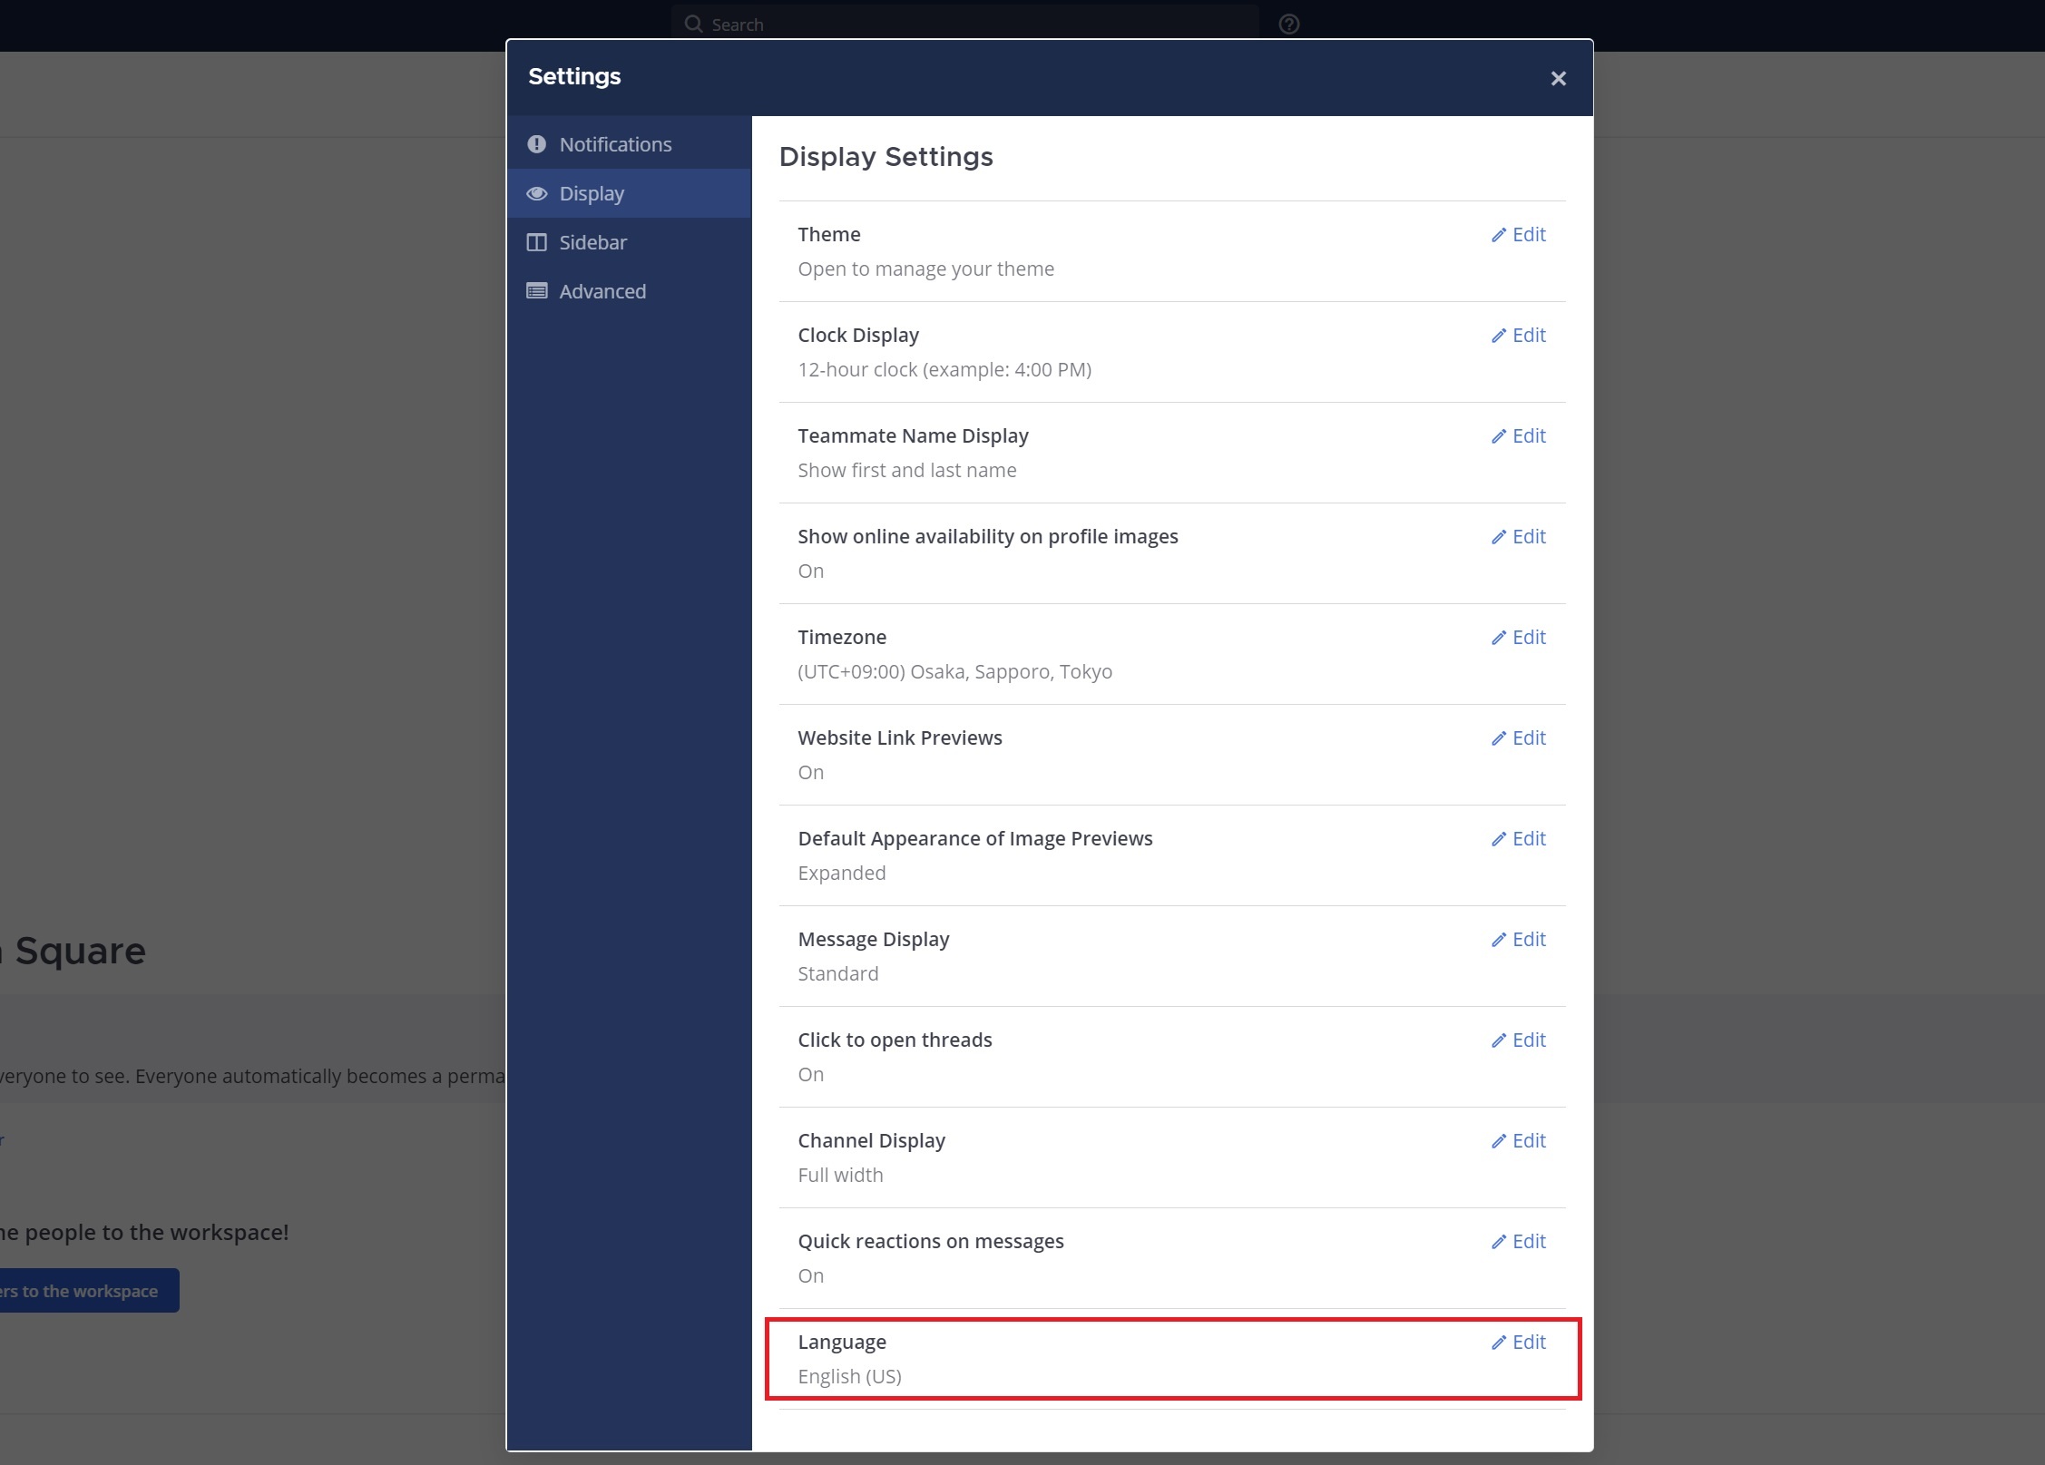Screen dimensions: 2045x1465
Task: Click the pencil icon for Theme
Action: point(1498,235)
